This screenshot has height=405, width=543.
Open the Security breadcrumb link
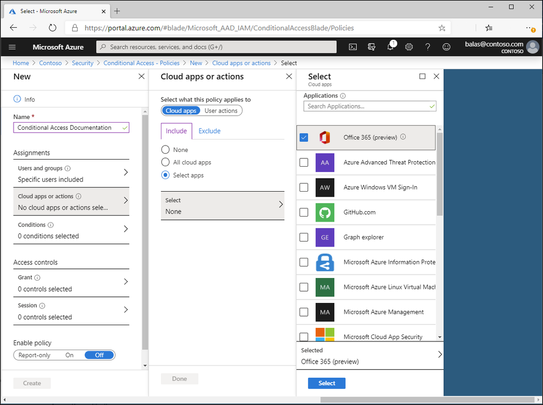(83, 63)
